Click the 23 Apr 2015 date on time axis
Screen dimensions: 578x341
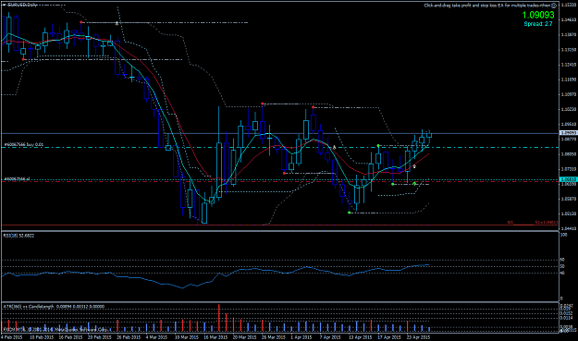(418, 337)
